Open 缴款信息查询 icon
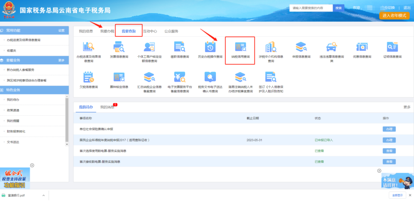 (x=179, y=47)
